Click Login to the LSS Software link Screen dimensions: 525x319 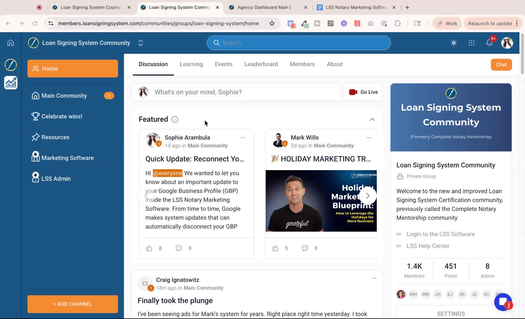coord(441,234)
